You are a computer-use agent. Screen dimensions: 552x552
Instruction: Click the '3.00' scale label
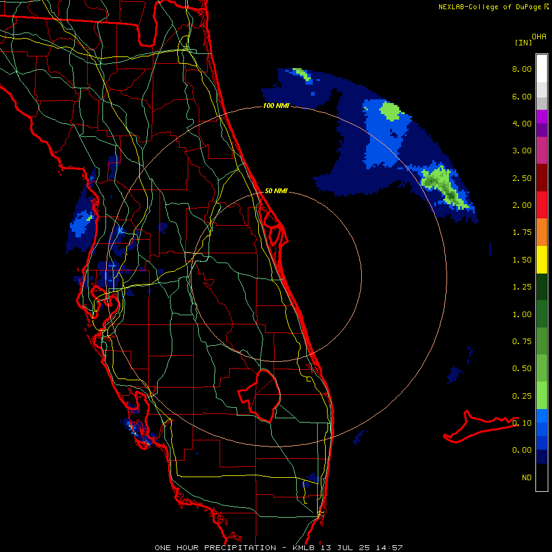point(522,151)
